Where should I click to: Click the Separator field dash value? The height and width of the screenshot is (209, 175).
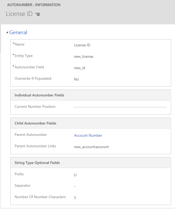(x=75, y=186)
